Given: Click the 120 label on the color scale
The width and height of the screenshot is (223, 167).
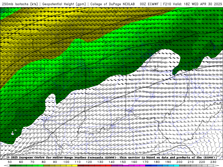Looking at the screenshot, I should pos(89,162).
